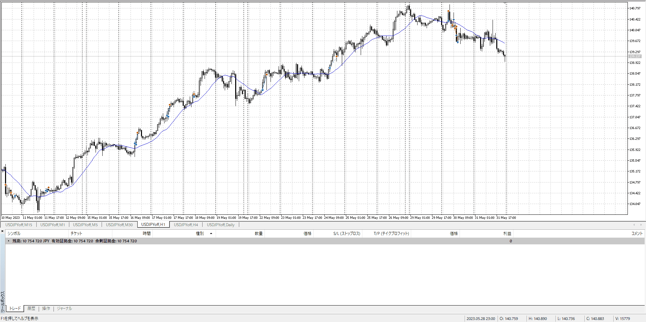Open the 履歴 tab in the toolbox
The height and width of the screenshot is (322, 646).
[x=31, y=309]
